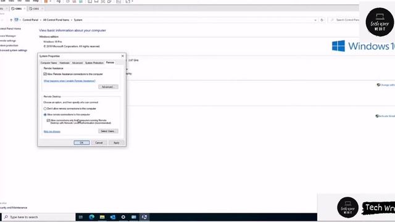This screenshot has width=395, height=222.
Task: Open the Outlook mail taskbar icon
Action: tap(112, 217)
